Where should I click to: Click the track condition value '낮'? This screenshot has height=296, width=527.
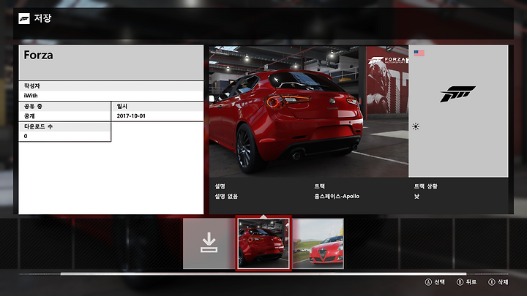(x=416, y=197)
